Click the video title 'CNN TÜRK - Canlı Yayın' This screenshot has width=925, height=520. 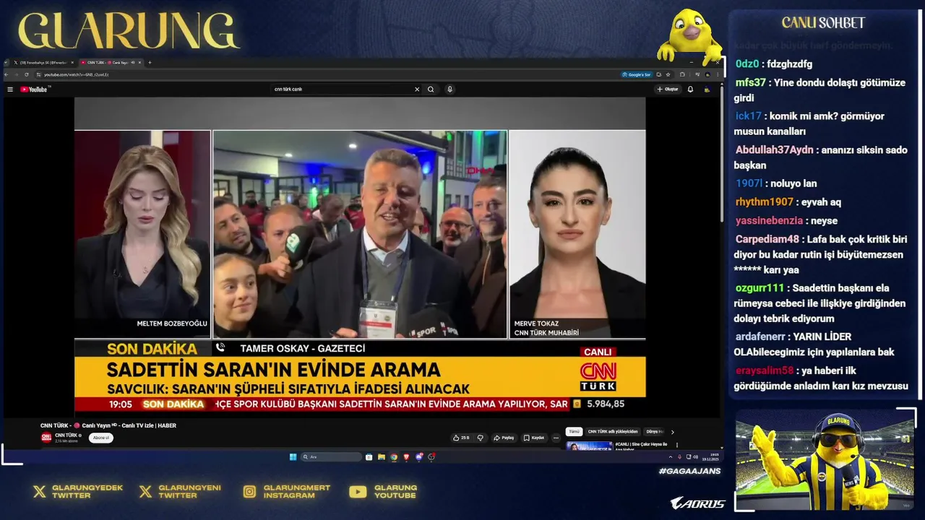(x=108, y=426)
